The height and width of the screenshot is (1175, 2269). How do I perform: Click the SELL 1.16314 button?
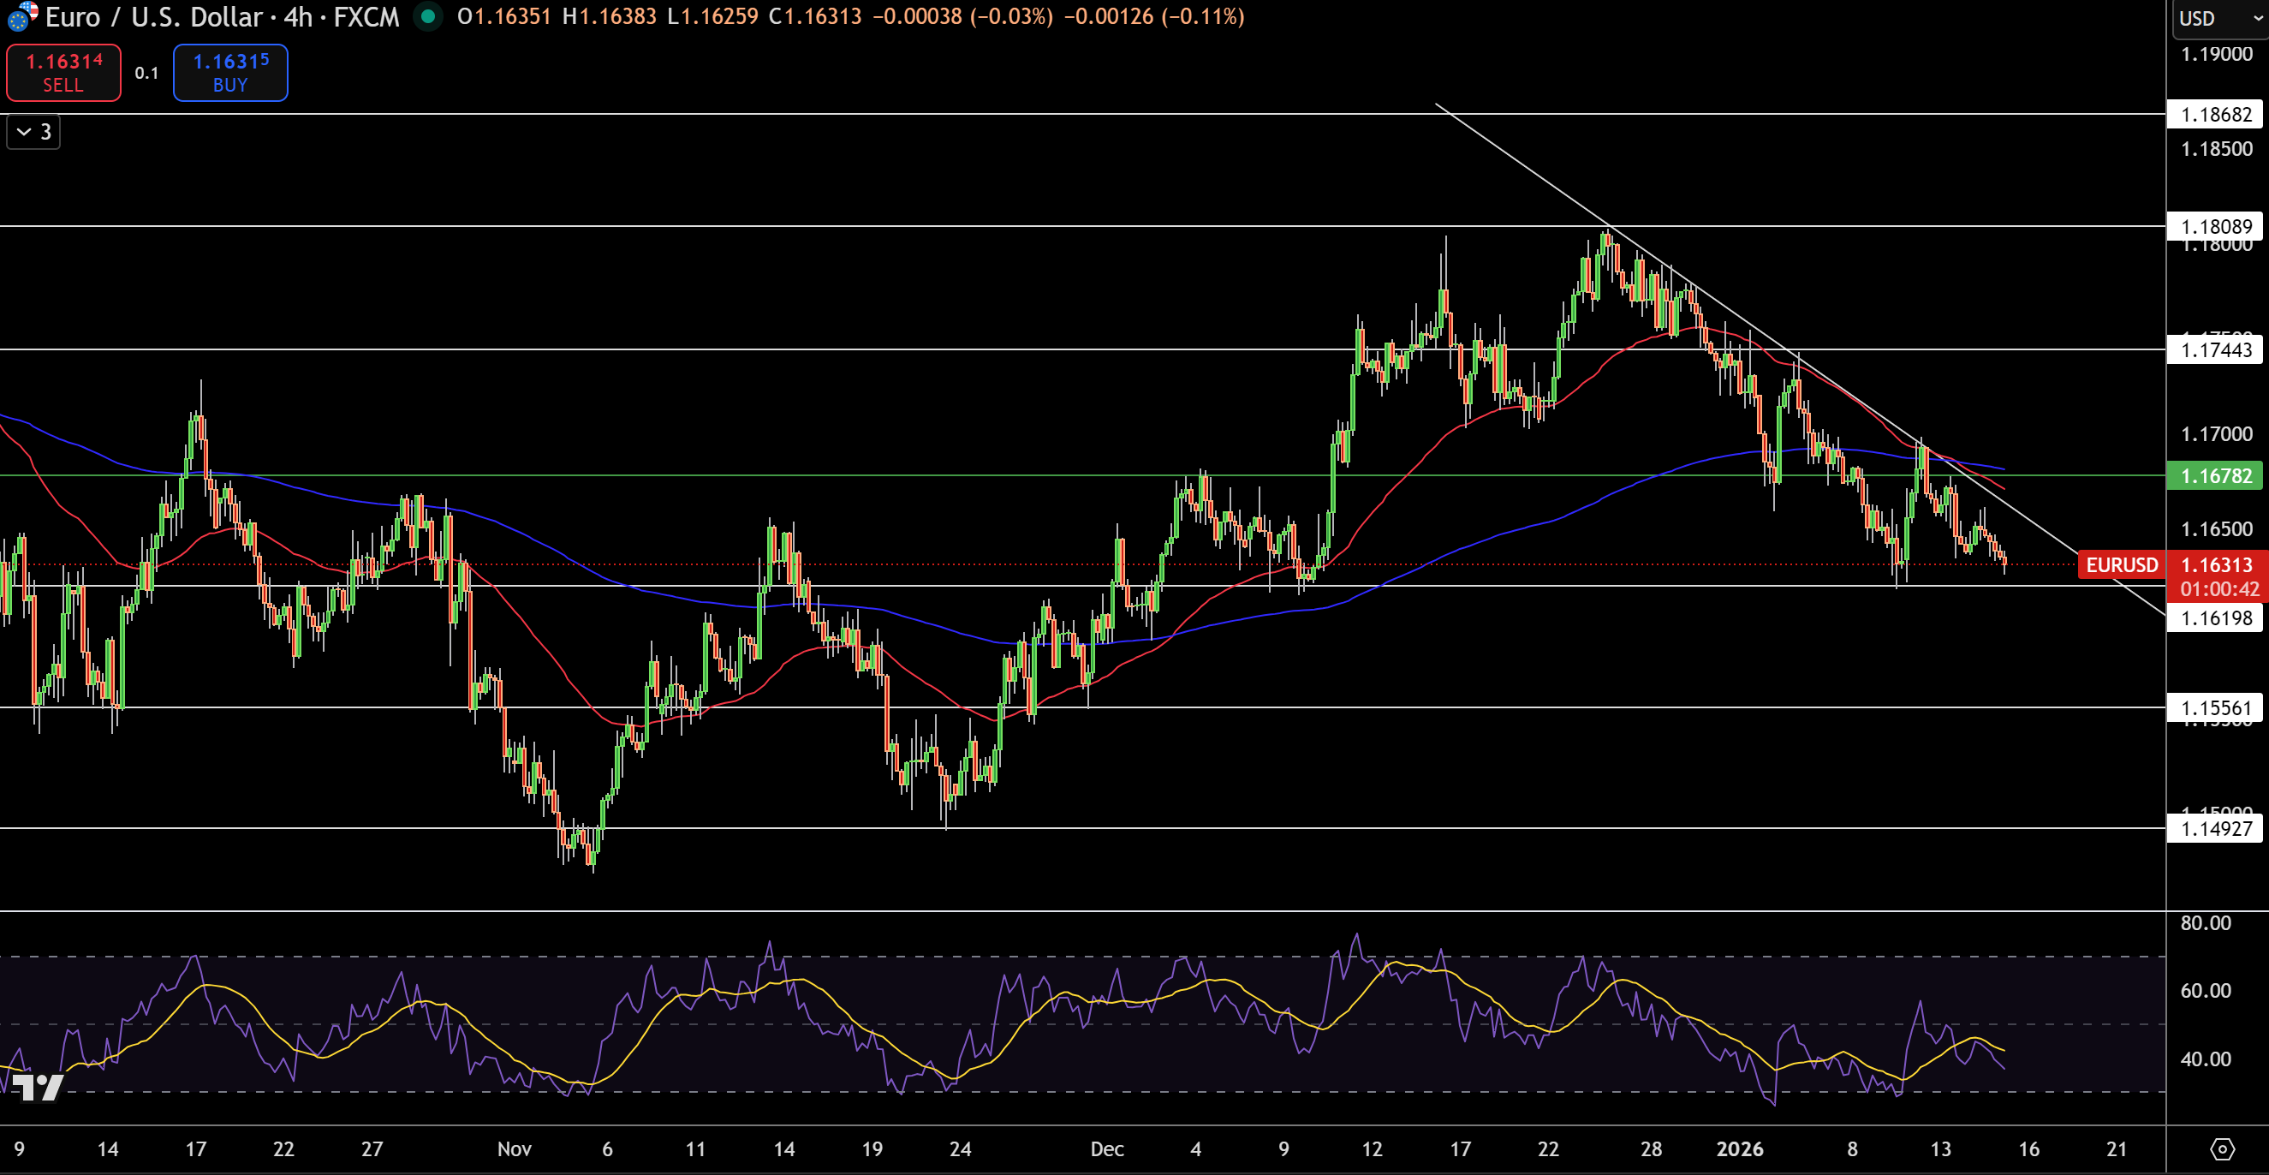[x=63, y=72]
